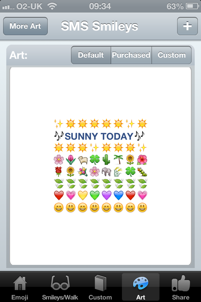Image resolution: width=201 pixels, height=302 pixels.
Task: Select the Purchased art segment
Action: 131,55
